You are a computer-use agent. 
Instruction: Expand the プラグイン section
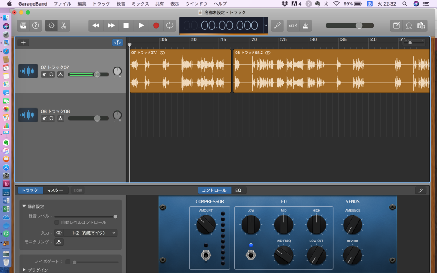click(24, 270)
